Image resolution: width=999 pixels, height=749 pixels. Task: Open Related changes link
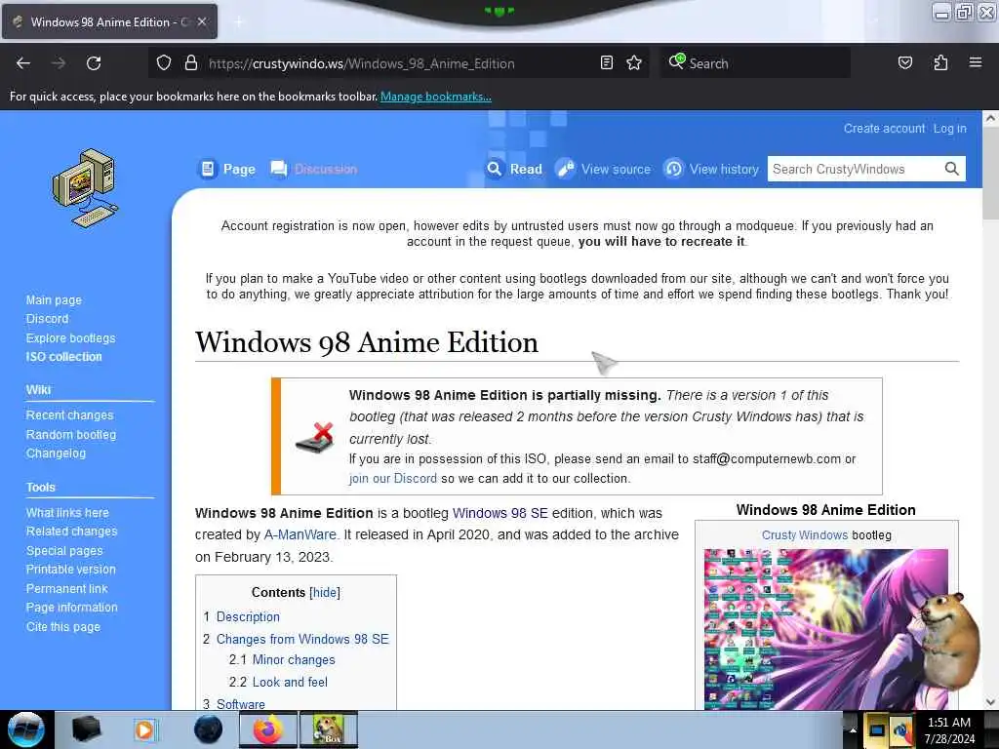tap(71, 531)
